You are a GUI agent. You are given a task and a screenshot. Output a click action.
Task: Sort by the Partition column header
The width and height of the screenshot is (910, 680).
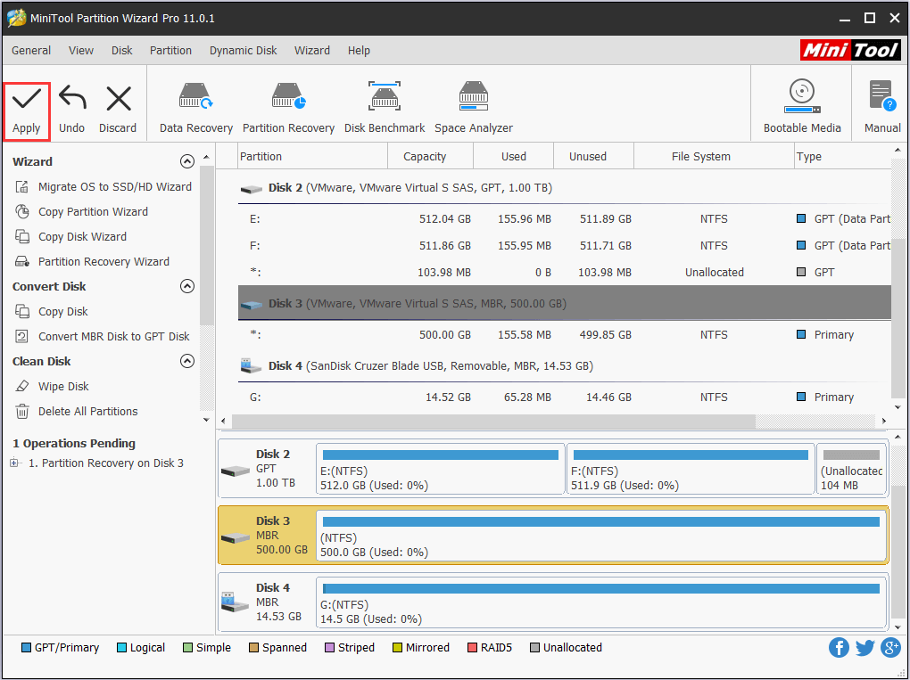312,157
